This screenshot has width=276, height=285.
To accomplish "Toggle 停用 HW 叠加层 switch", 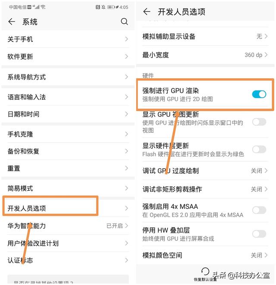I will (x=259, y=234).
